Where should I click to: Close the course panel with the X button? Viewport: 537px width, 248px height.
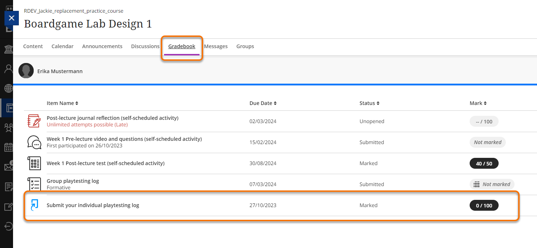tap(12, 18)
